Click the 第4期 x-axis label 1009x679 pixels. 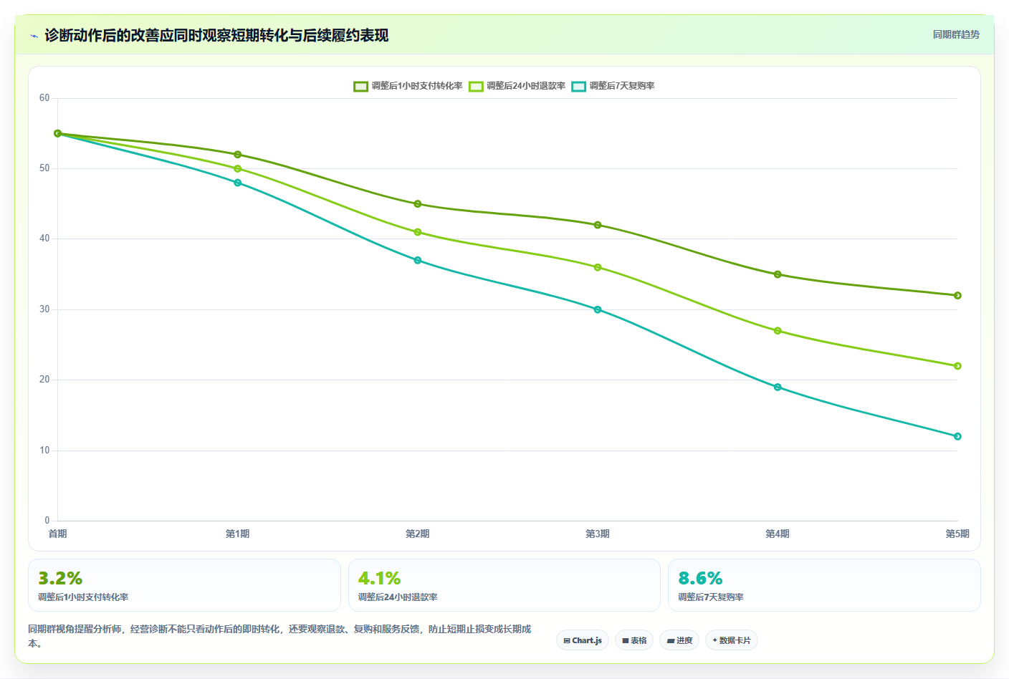point(778,534)
